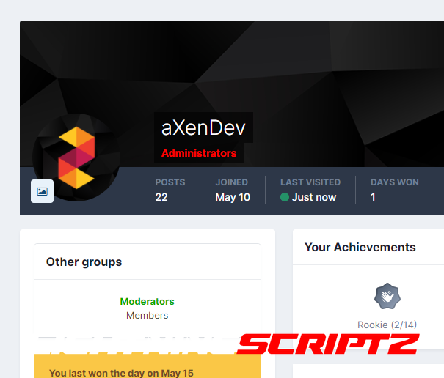Click the DAYS WON stat label

point(395,182)
